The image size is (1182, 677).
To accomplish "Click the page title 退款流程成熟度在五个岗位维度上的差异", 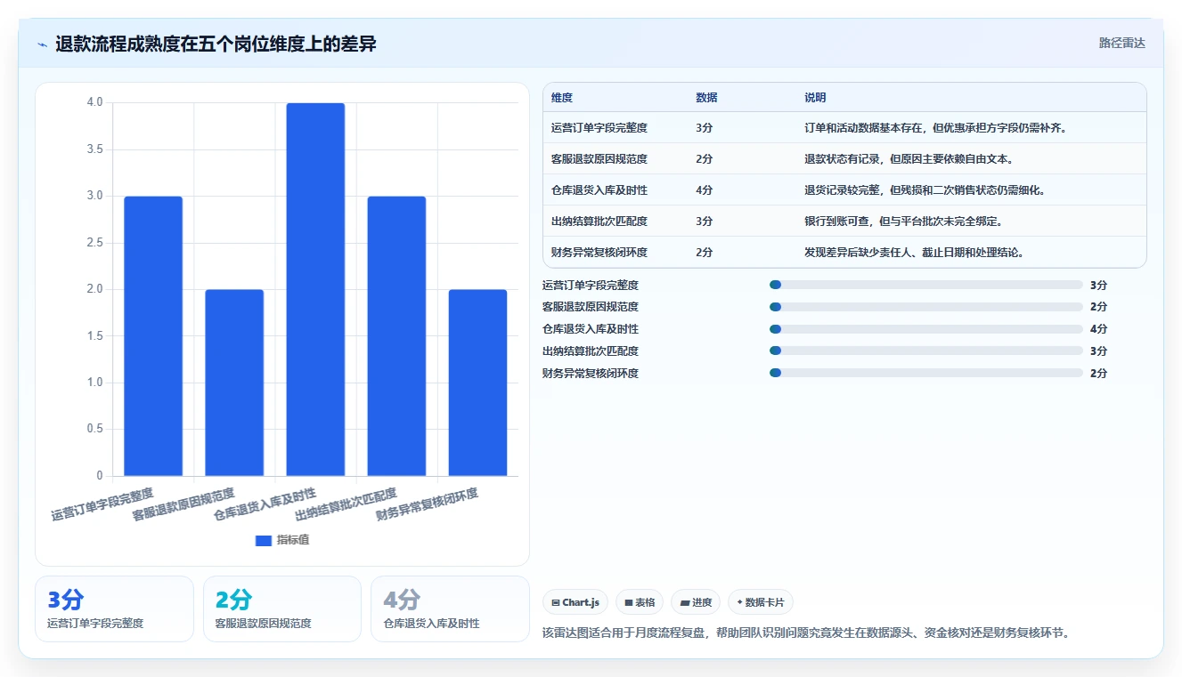I will (216, 44).
